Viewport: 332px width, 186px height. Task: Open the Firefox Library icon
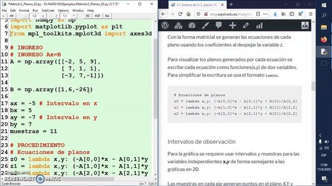283,14
